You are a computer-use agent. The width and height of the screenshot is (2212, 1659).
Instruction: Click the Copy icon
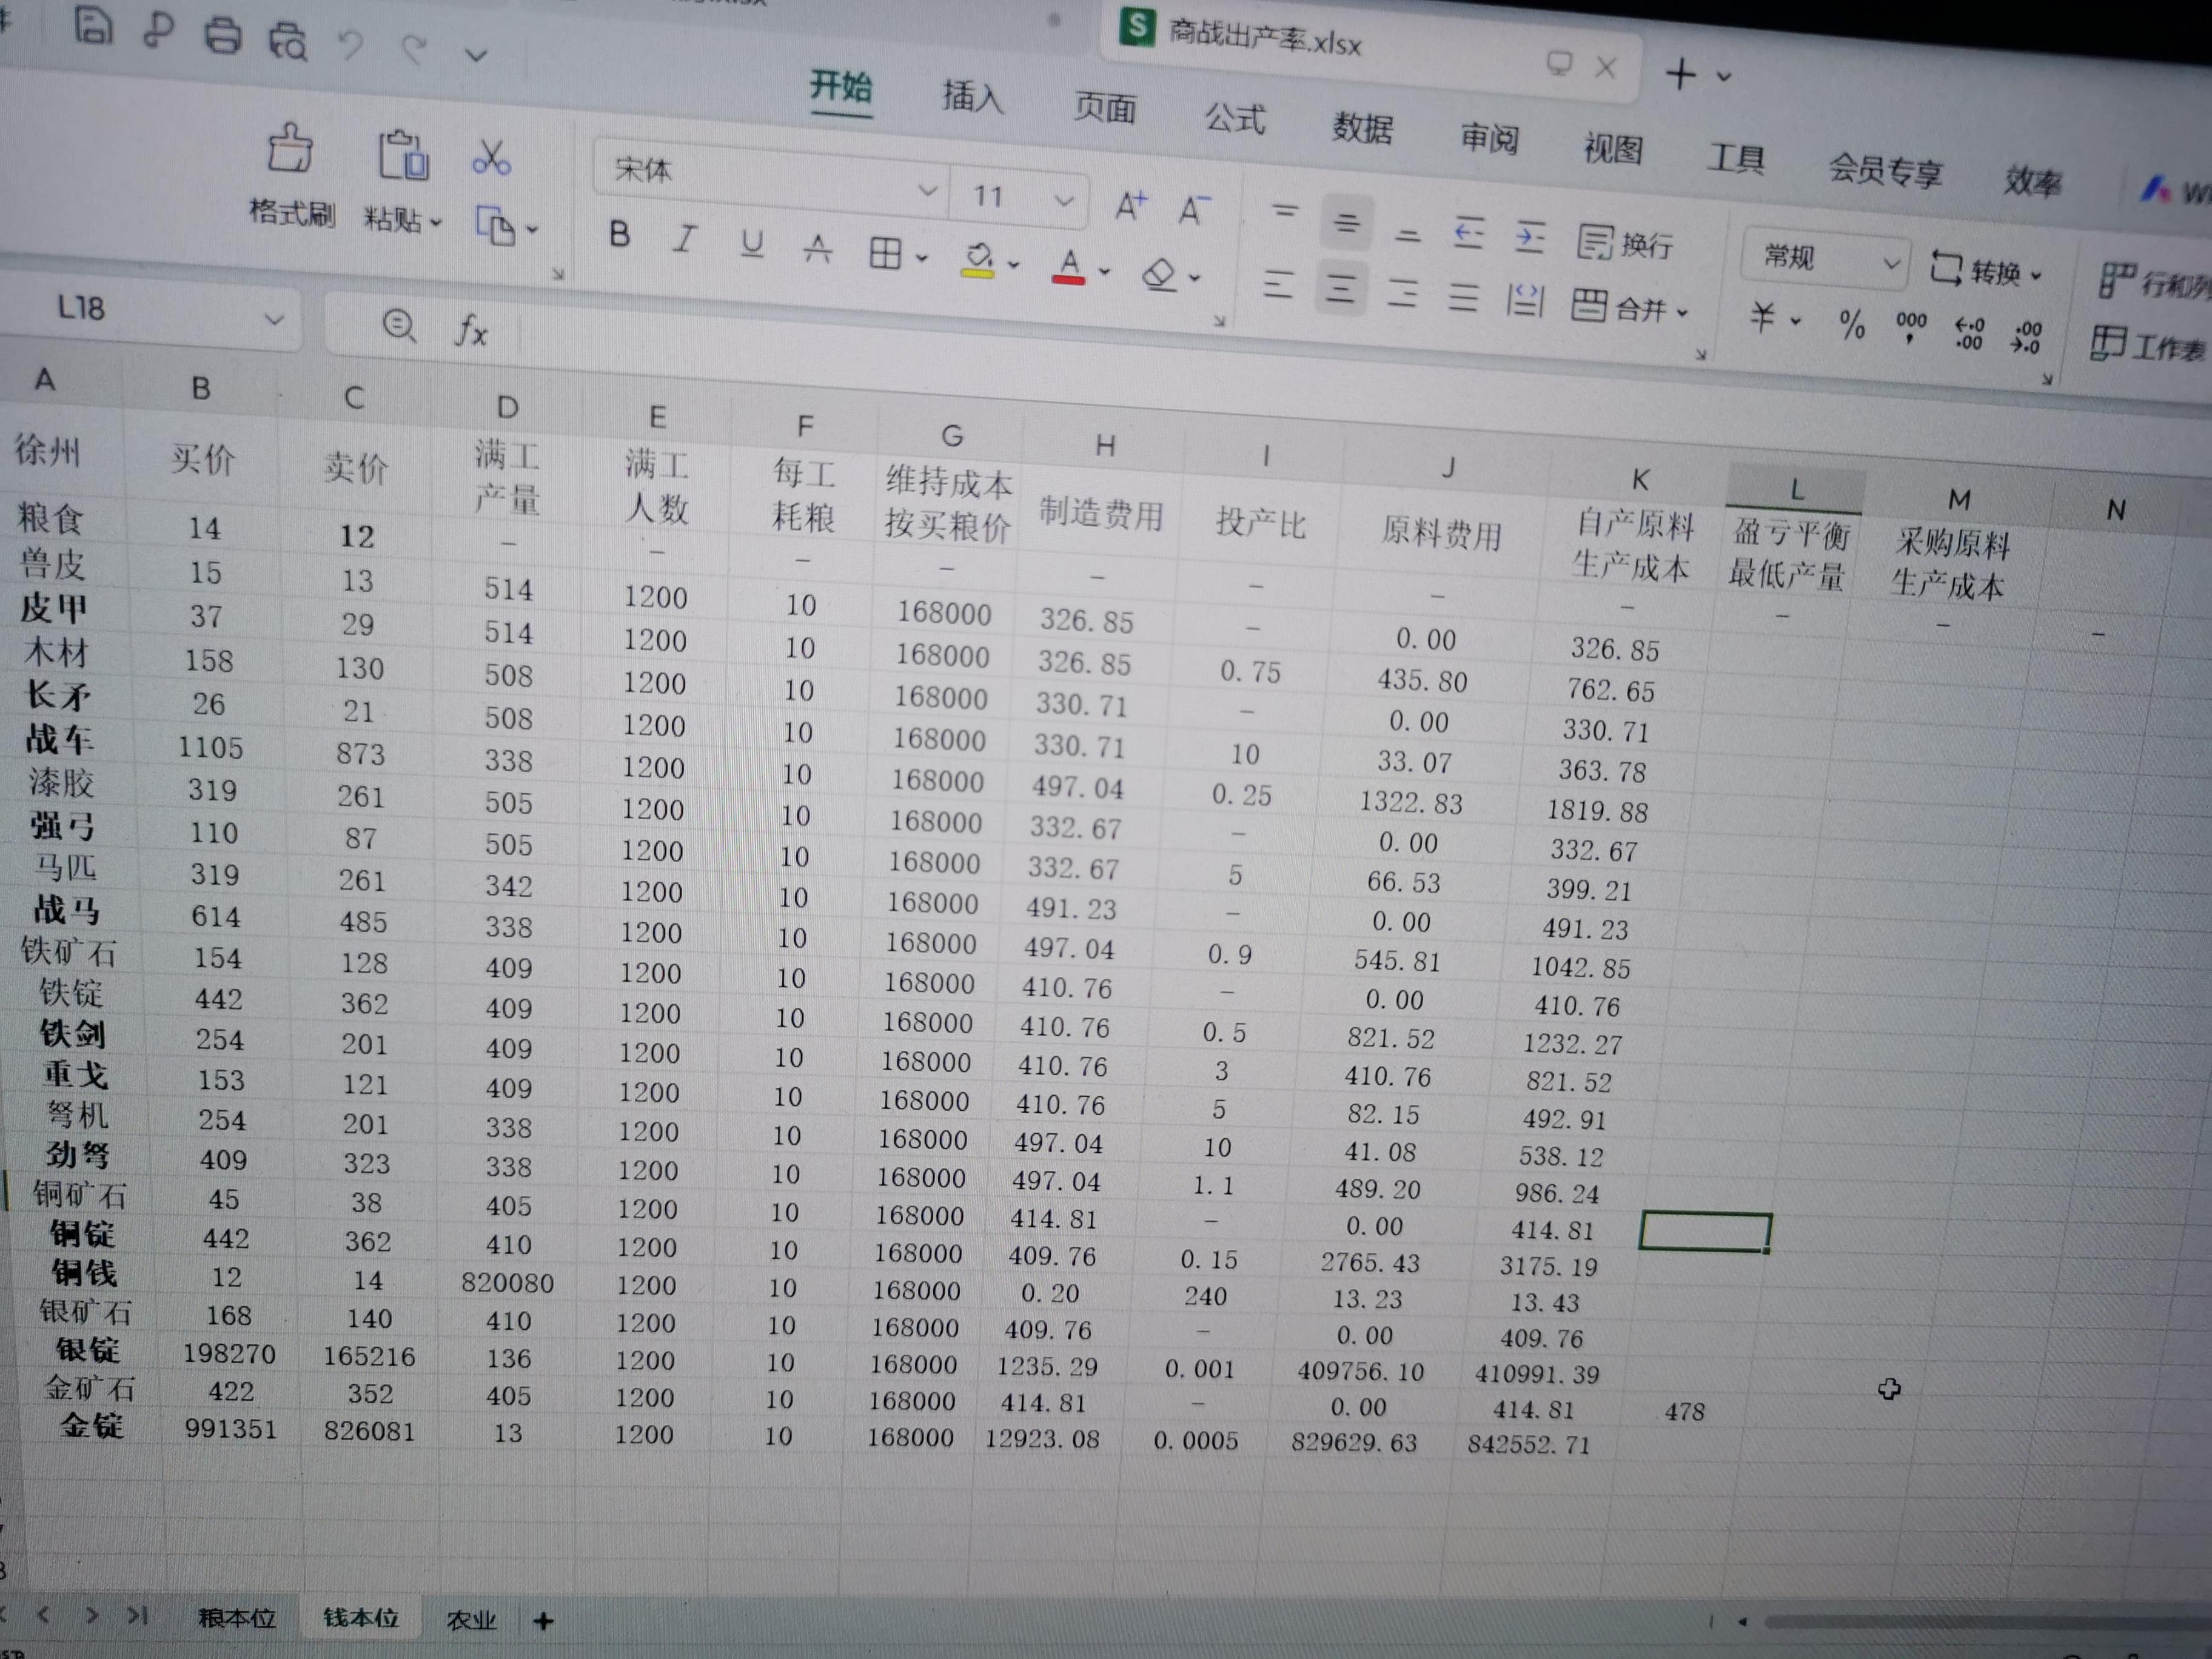[x=496, y=226]
